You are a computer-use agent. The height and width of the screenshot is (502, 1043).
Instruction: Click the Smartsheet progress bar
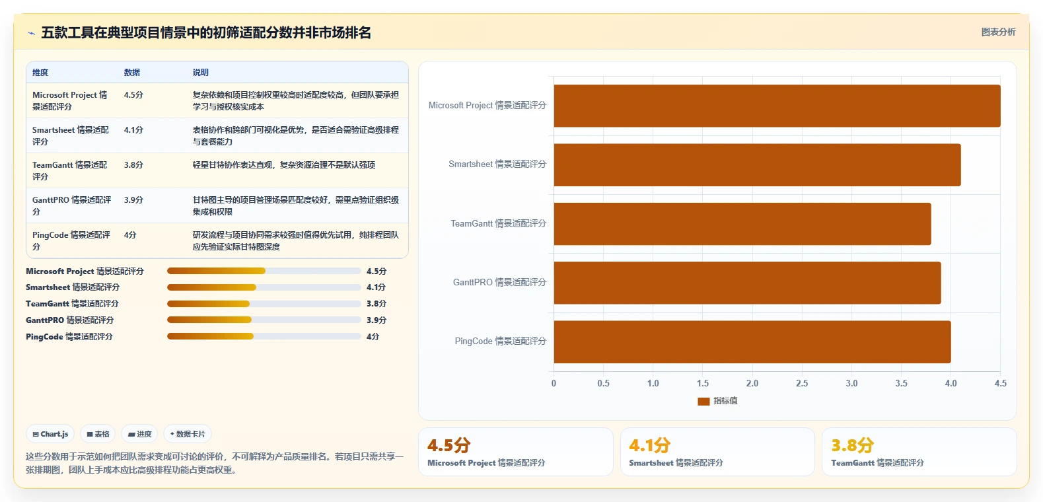pyautogui.click(x=264, y=287)
